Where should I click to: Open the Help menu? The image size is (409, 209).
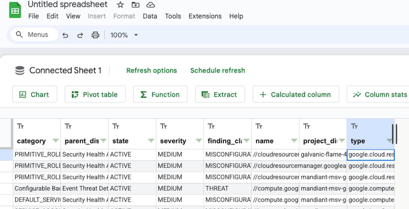[x=236, y=16]
